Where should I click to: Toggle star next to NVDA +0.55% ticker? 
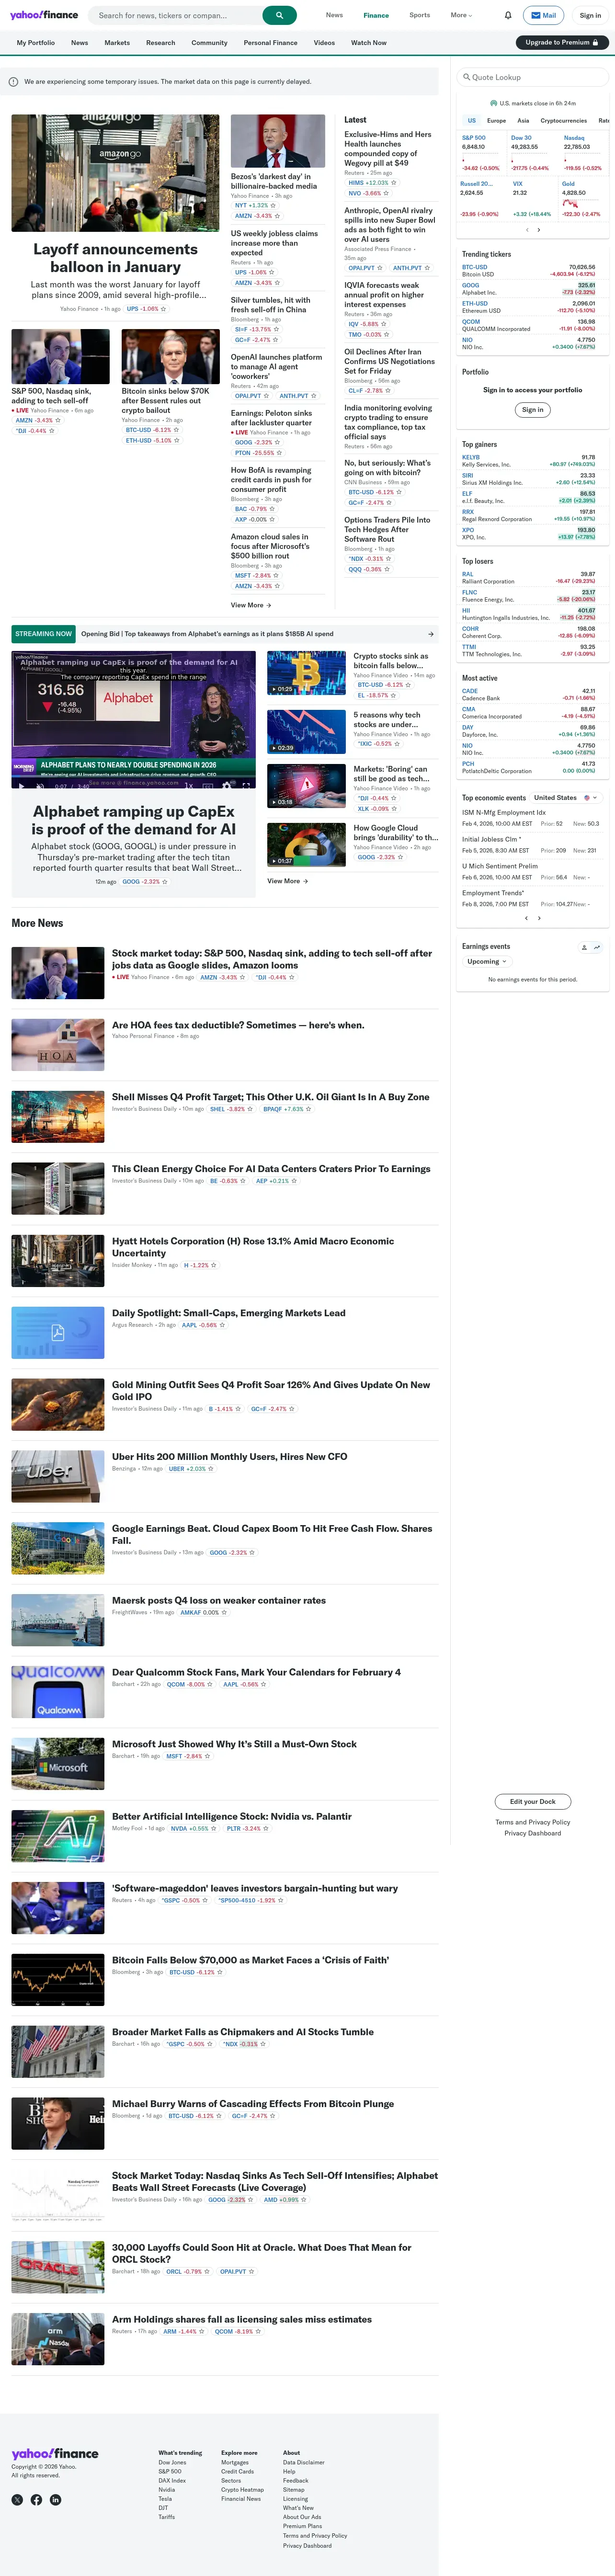(x=213, y=1828)
